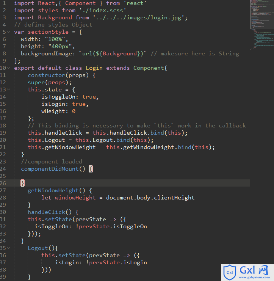The width and height of the screenshot is (274, 281).
Task: Click the sectionStyle variable name
Action: point(48,32)
